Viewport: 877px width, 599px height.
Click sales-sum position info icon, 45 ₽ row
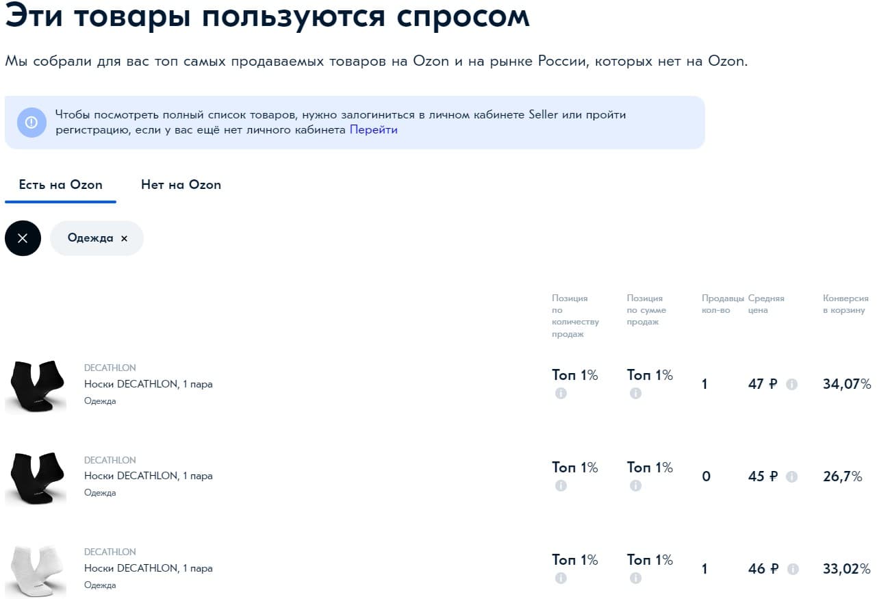tap(635, 486)
